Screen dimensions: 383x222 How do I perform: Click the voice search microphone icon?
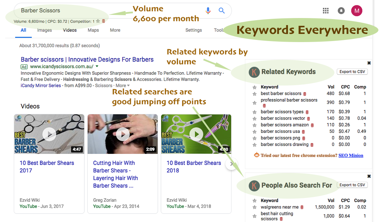coord(208,11)
